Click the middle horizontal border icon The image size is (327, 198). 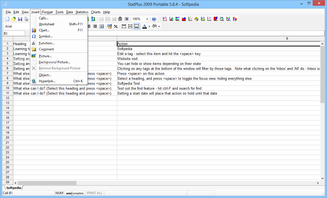click(130, 26)
